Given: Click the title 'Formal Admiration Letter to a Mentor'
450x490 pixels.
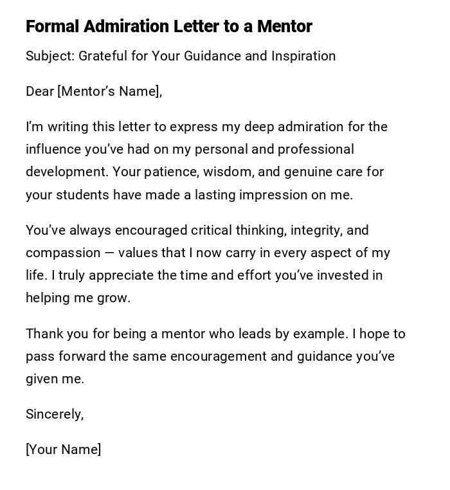Looking at the screenshot, I should [x=168, y=26].
